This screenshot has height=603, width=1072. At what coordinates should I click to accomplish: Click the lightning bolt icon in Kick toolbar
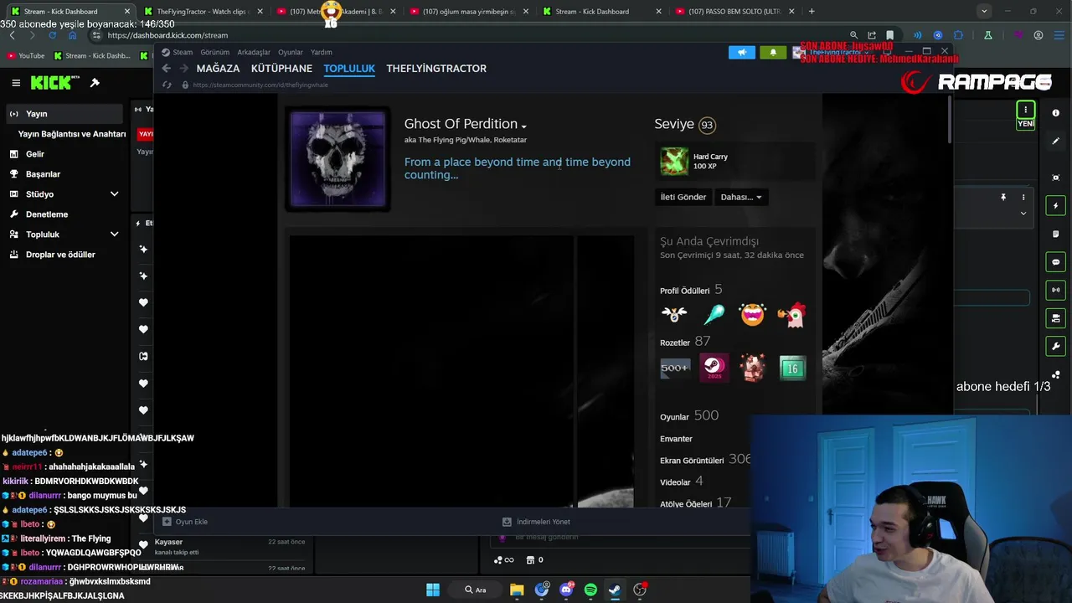(x=1055, y=206)
